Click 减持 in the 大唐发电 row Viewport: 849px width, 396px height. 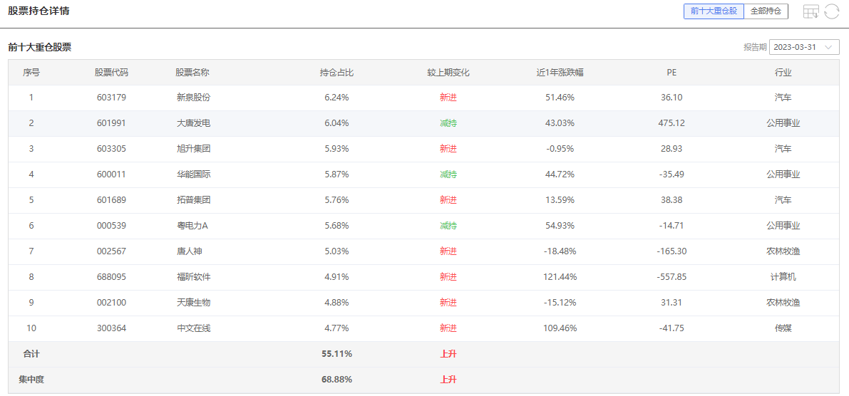point(448,123)
